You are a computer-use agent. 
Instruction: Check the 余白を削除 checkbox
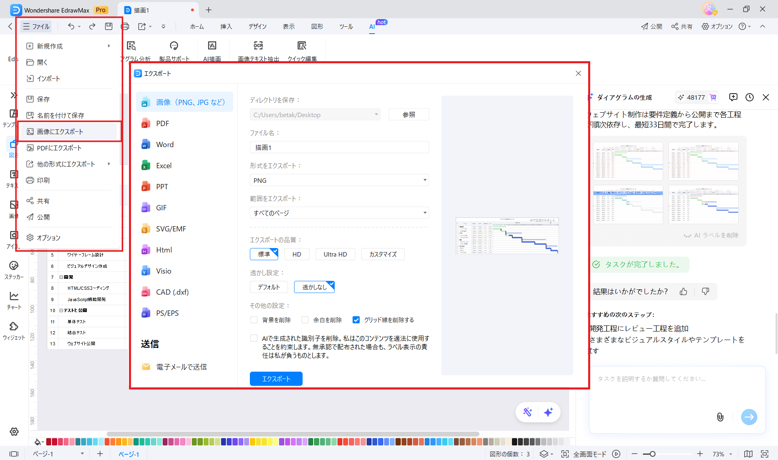305,320
